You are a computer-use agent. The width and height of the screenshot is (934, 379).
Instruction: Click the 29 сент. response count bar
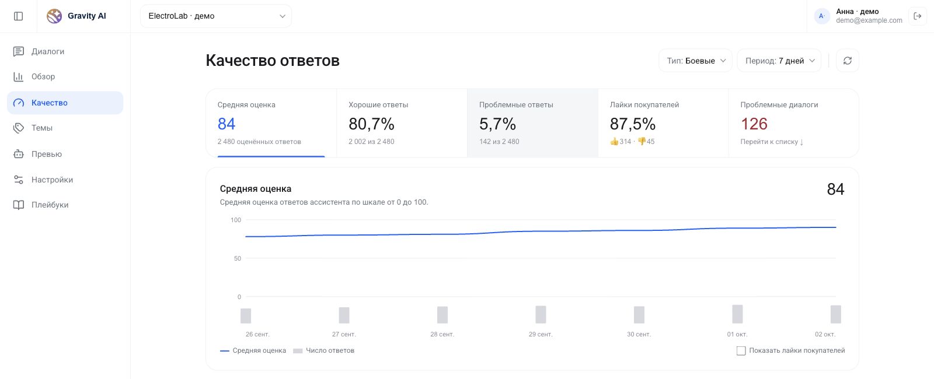[541, 314]
